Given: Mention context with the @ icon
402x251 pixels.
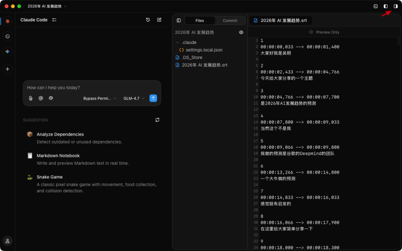Looking at the screenshot, I should (x=41, y=98).
